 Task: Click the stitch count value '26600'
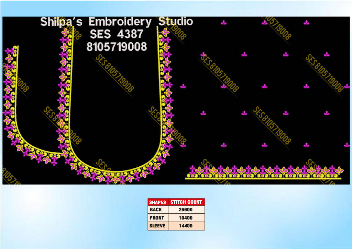click(186, 210)
